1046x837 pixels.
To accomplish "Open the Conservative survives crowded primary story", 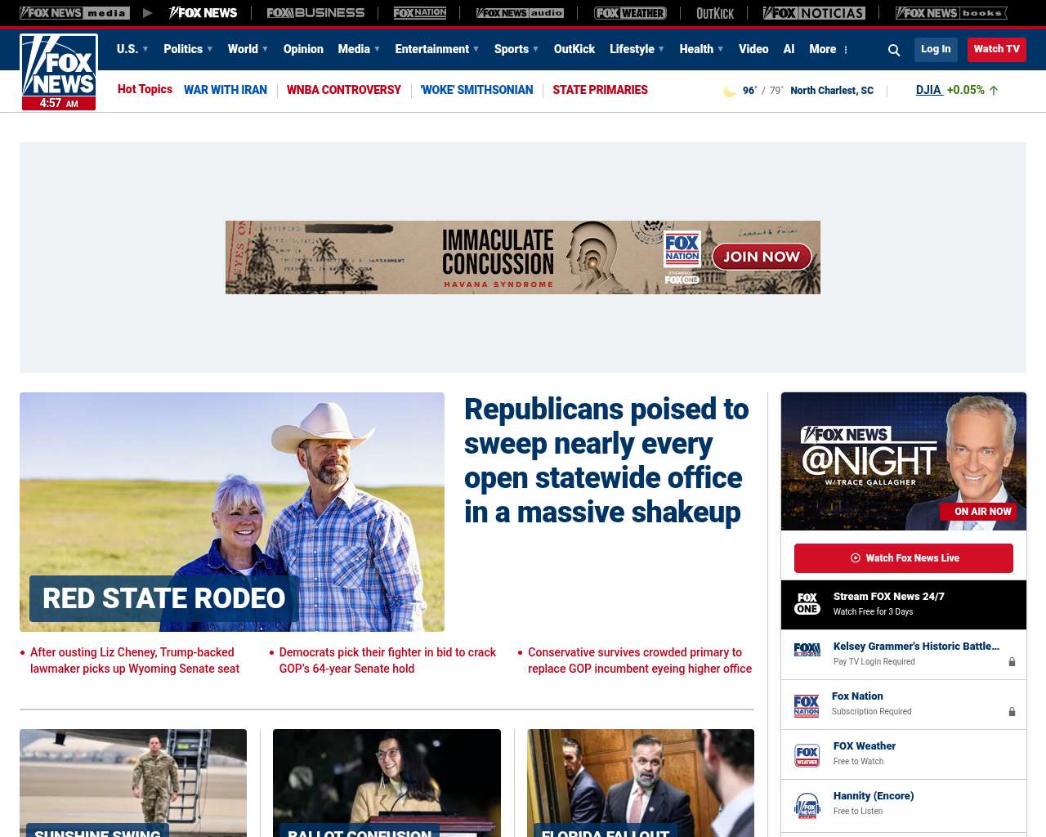I will [x=640, y=660].
